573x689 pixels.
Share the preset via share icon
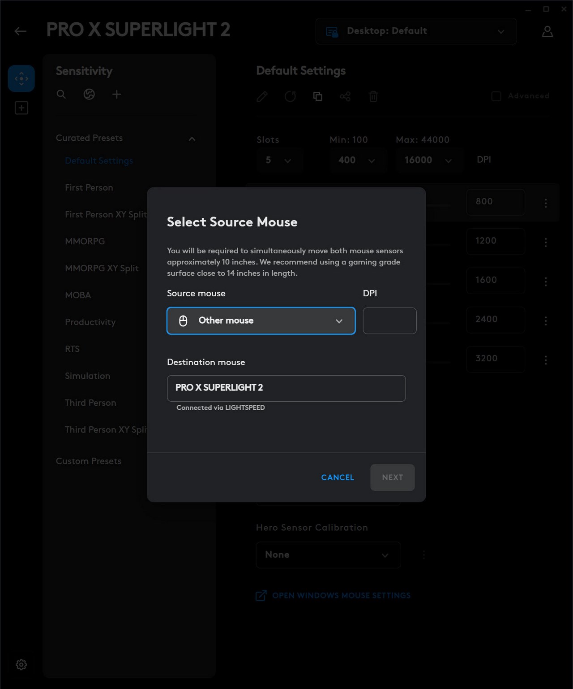345,96
